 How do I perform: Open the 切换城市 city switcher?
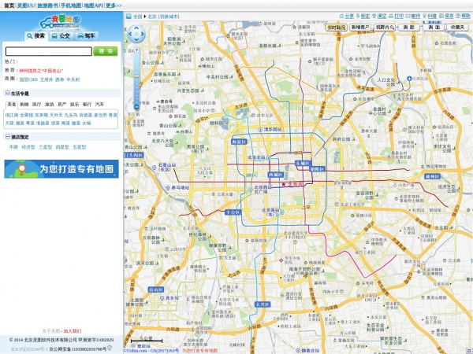point(169,17)
